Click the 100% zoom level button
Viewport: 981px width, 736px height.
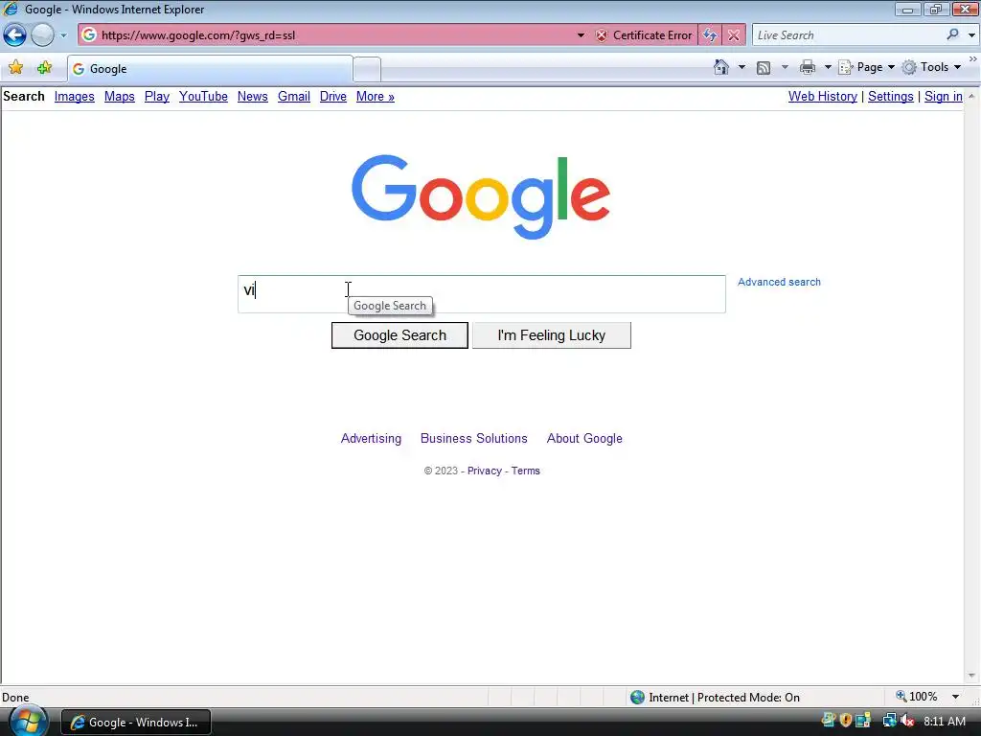[917, 697]
